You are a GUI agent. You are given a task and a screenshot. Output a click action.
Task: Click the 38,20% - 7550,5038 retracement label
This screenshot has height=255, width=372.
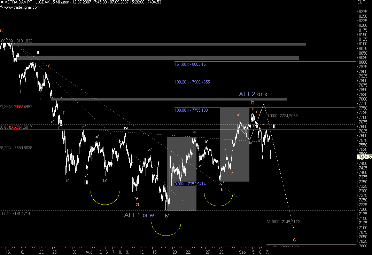(16, 148)
